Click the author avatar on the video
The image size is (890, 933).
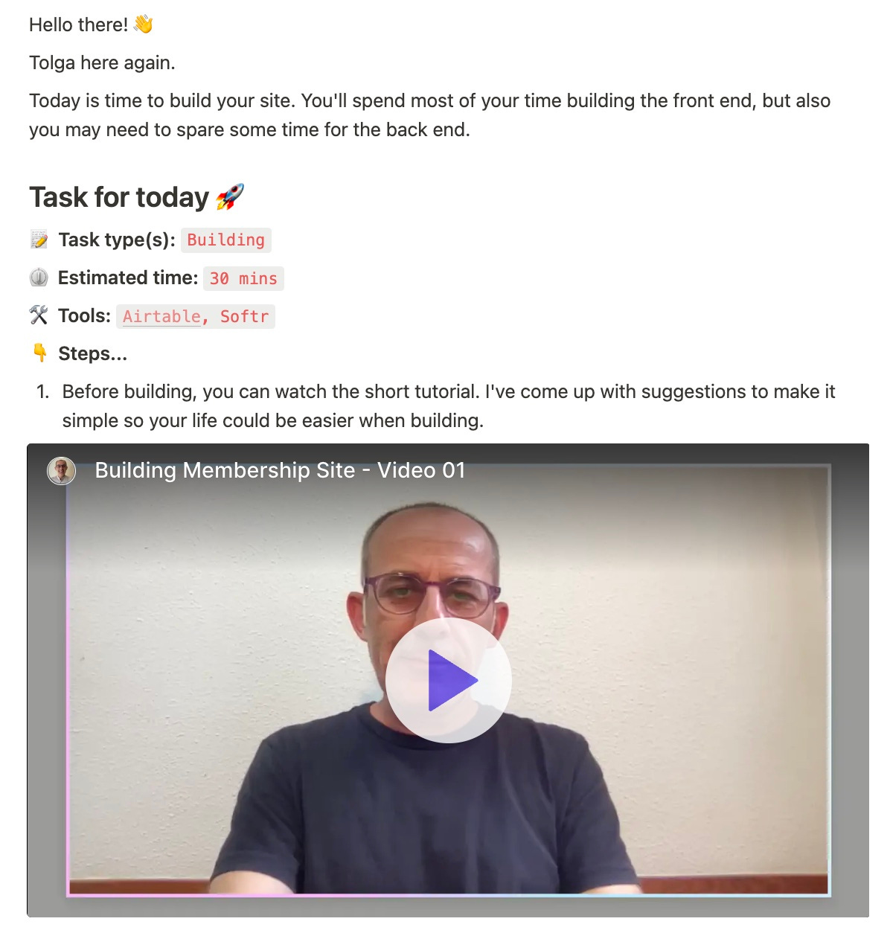click(62, 471)
